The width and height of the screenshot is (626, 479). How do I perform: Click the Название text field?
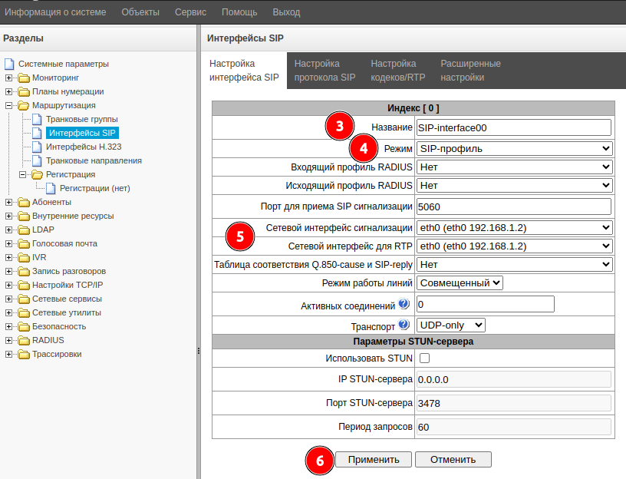pos(513,127)
